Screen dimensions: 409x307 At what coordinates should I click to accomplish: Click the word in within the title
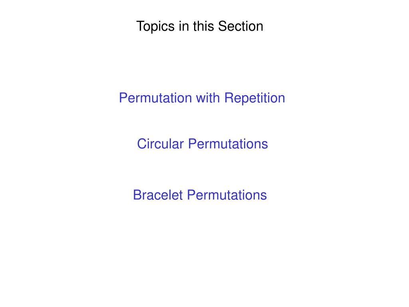coord(184,26)
